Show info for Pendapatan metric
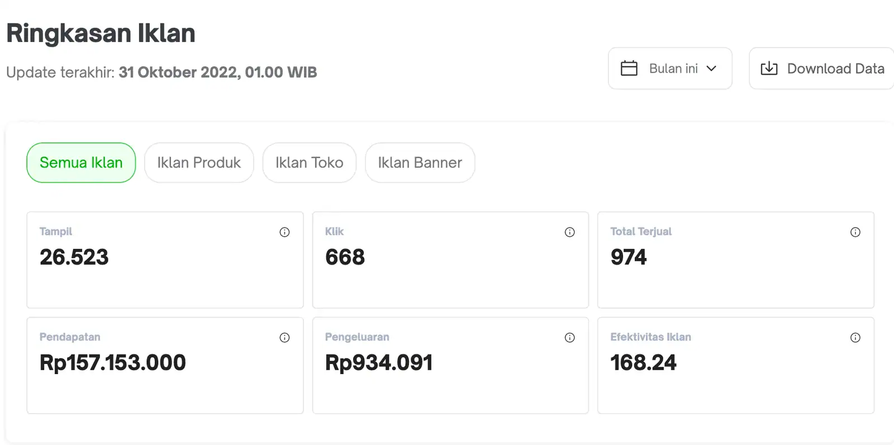 click(284, 338)
